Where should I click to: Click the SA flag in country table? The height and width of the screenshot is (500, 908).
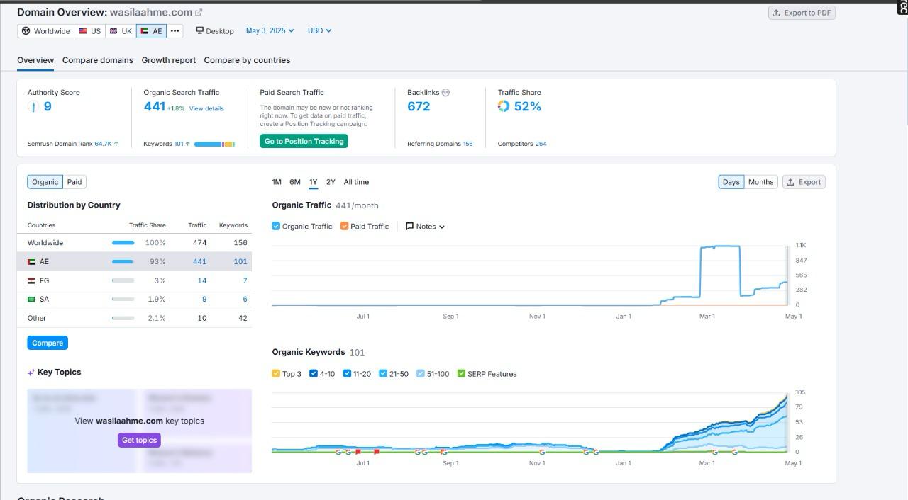pos(31,300)
